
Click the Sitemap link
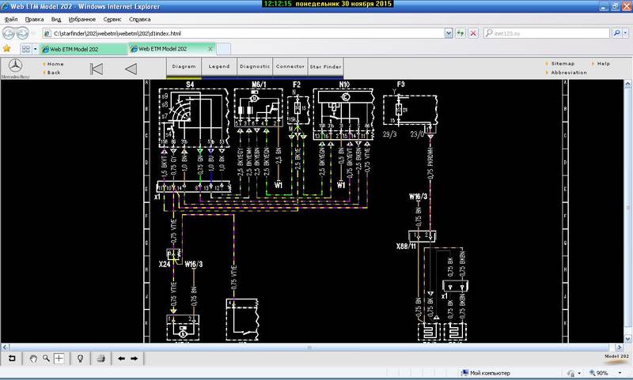coord(563,63)
